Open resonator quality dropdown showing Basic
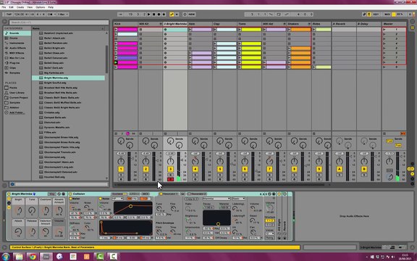This screenshot has height=261, width=417. pos(238,199)
